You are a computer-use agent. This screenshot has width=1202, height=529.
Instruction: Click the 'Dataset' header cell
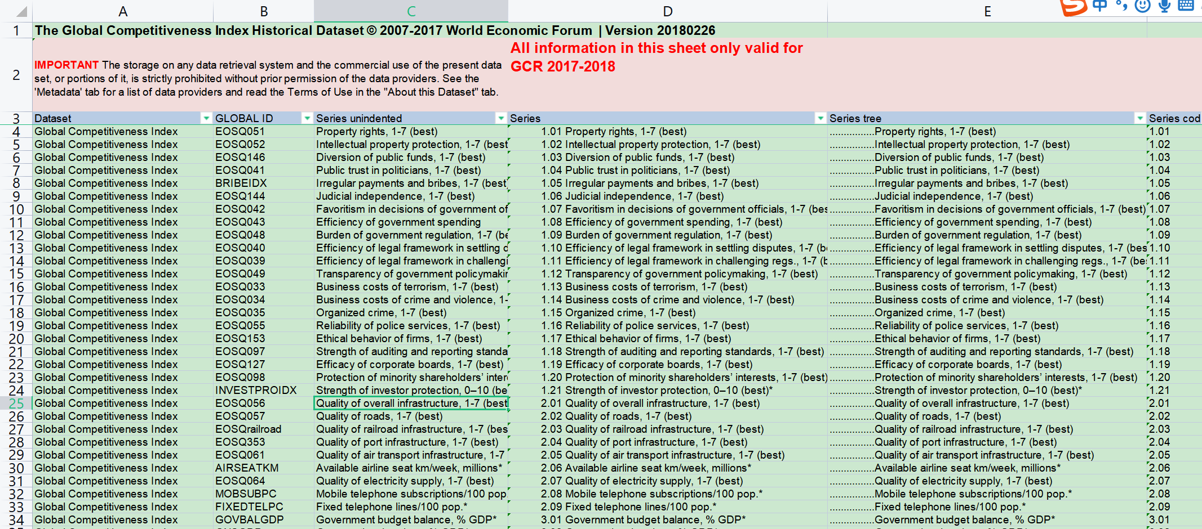122,118
